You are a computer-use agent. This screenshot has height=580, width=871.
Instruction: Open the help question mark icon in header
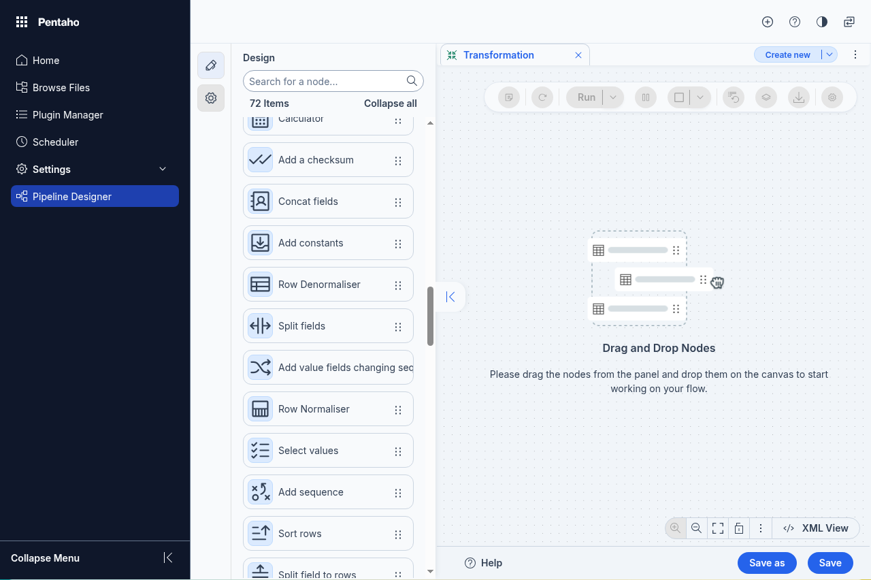[795, 22]
